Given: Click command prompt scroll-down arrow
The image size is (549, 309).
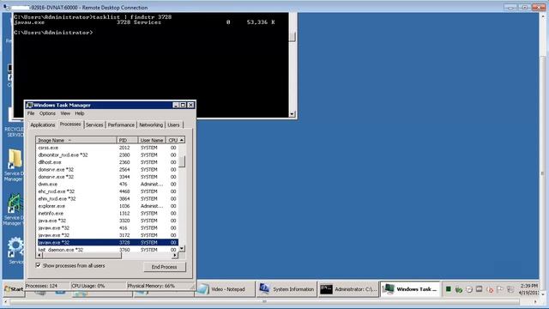Looking at the screenshot, I should pos(293,114).
